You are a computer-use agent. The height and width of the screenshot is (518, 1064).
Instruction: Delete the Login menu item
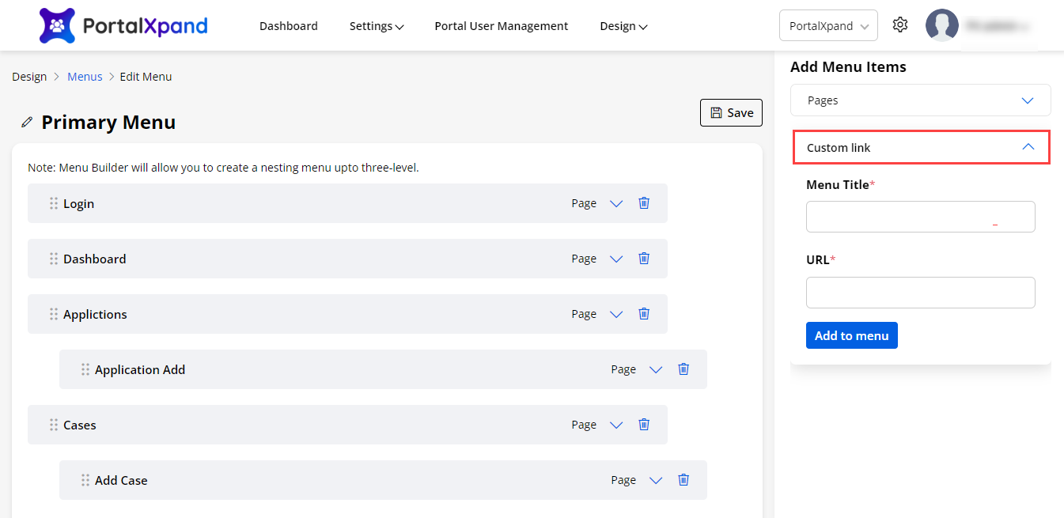click(x=644, y=203)
